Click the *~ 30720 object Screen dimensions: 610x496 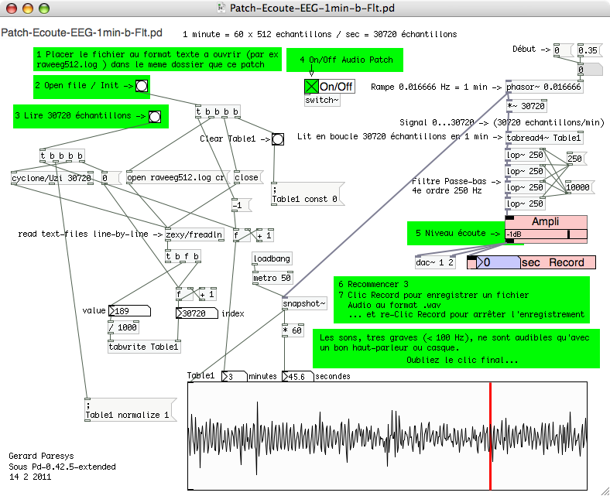coord(526,106)
